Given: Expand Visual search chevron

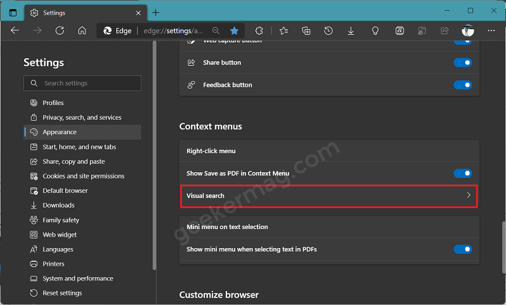Looking at the screenshot, I should pyautogui.click(x=469, y=196).
